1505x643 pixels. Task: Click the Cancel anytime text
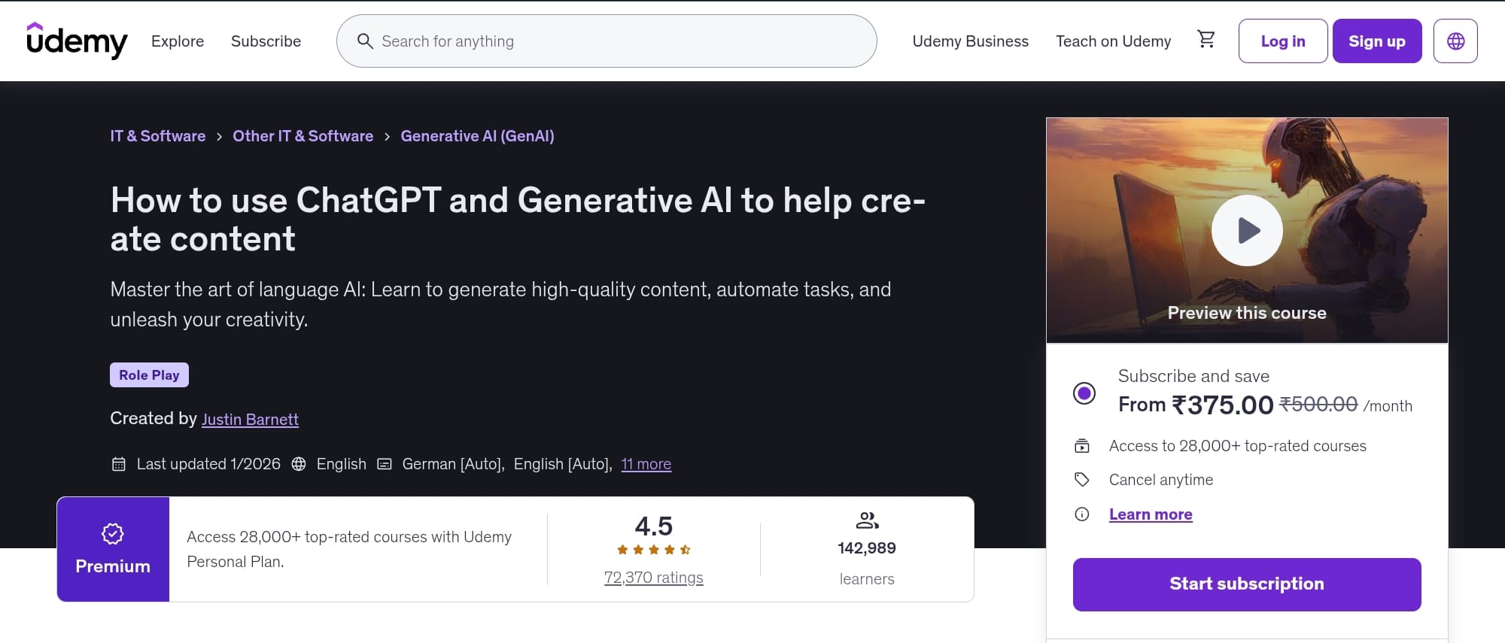point(1161,480)
